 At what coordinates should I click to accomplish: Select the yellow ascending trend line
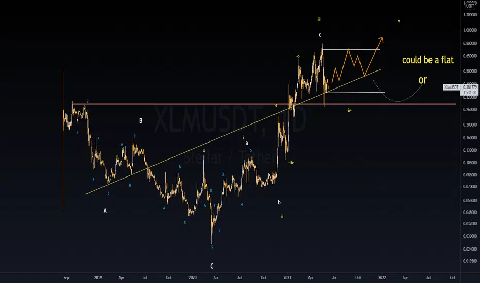pyautogui.click(x=233, y=132)
